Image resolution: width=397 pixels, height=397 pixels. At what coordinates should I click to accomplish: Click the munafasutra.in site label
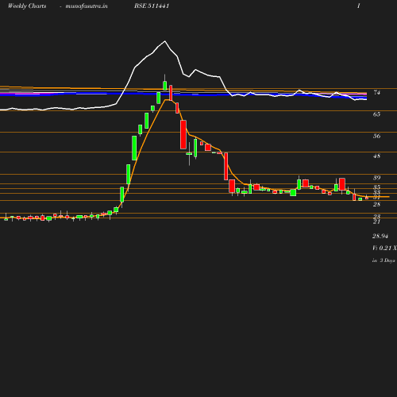click(87, 6)
